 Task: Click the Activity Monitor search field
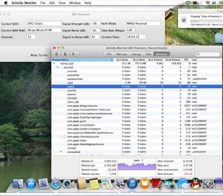(208, 54)
